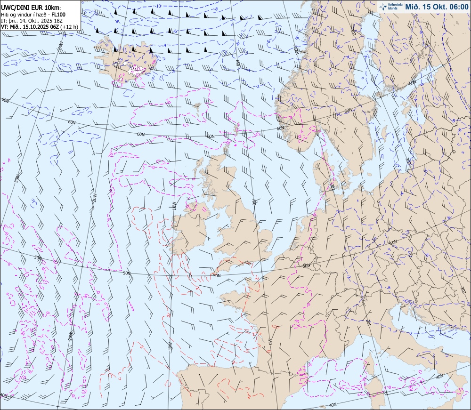Click the 'IT: þri.. 14. Okt.. 2025 18Z' line
The width and height of the screenshot is (471, 410).
pos(32,21)
